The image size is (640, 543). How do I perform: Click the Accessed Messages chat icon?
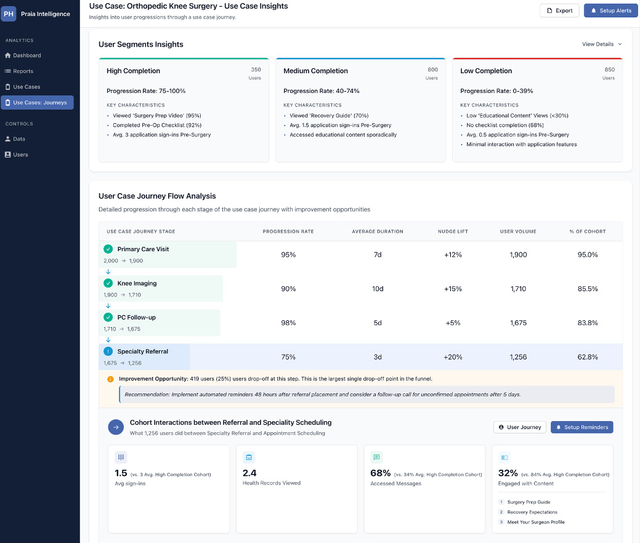tap(376, 457)
